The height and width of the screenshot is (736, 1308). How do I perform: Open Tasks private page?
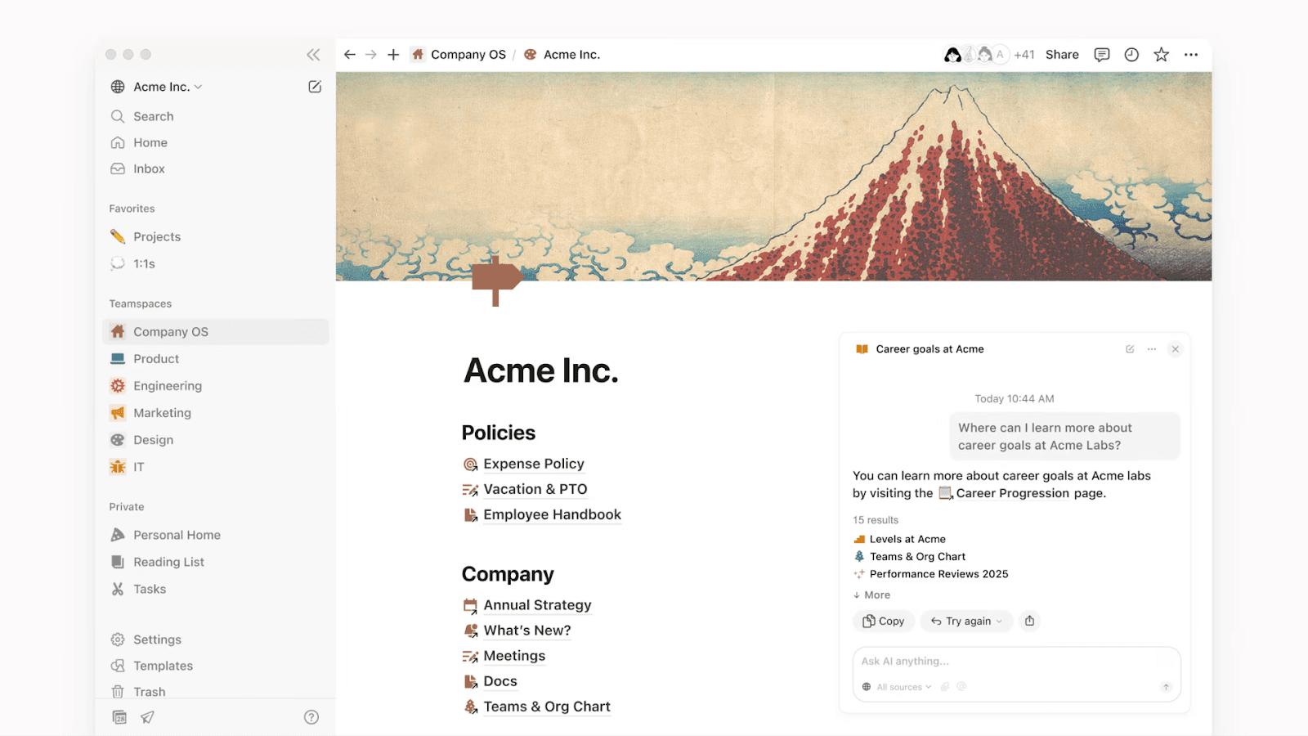pos(215,589)
